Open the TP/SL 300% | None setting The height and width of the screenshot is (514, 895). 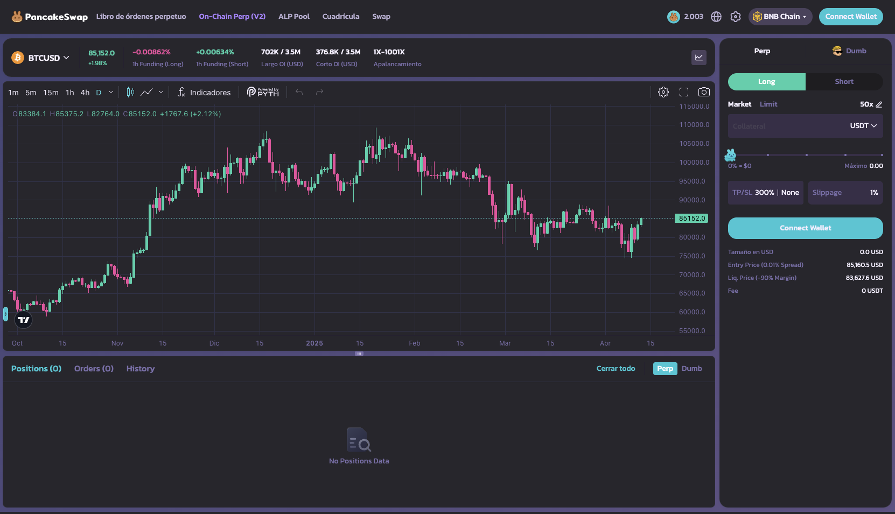pos(766,193)
